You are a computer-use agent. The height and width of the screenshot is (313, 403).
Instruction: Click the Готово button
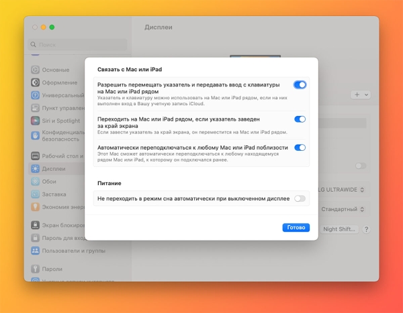click(x=296, y=228)
